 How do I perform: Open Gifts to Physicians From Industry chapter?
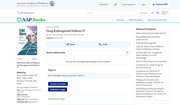[x=151, y=61]
